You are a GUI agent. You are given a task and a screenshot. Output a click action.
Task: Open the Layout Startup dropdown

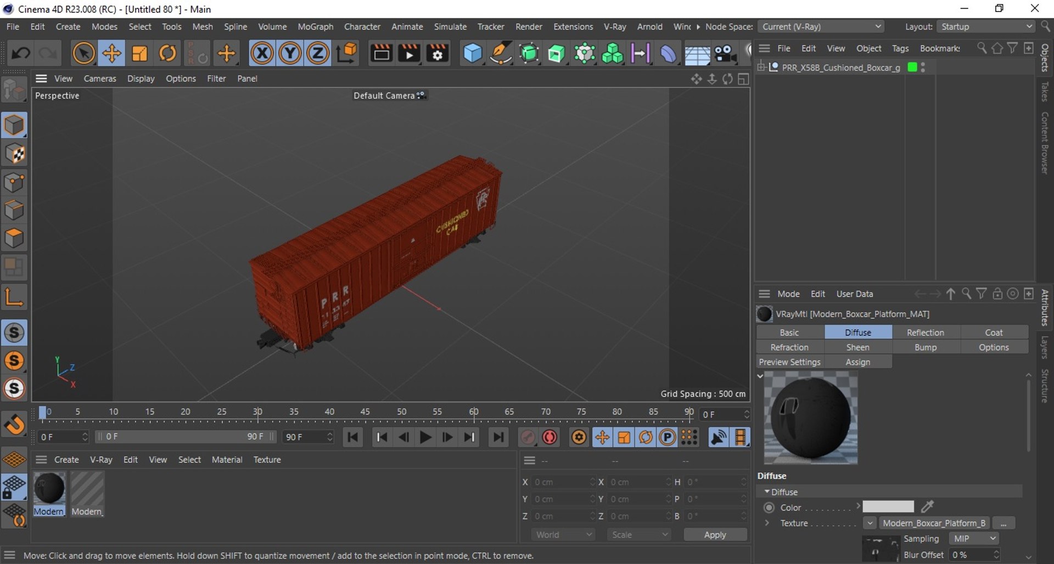click(986, 26)
